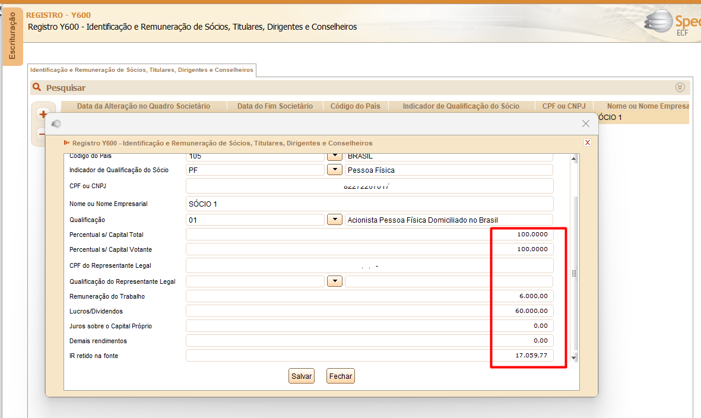Close the dialog window with gray X
Viewport: 701px width, 418px height.
point(586,123)
